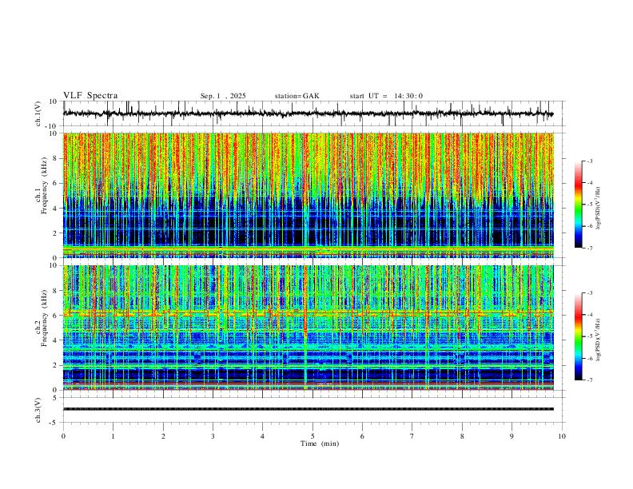The image size is (633, 489).
Task: Click the ch.2 PSD color bar
Action: point(578,336)
